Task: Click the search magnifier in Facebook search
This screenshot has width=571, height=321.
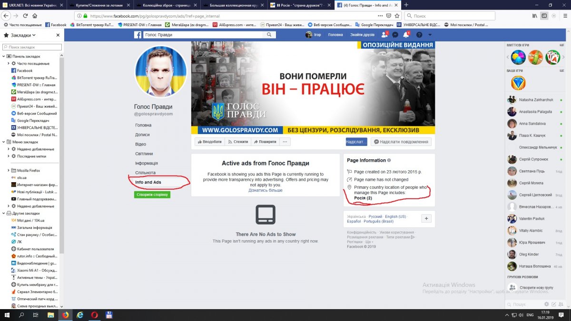Action: point(269,35)
